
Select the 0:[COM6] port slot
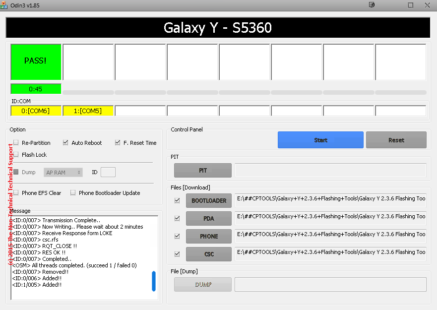tap(36, 111)
